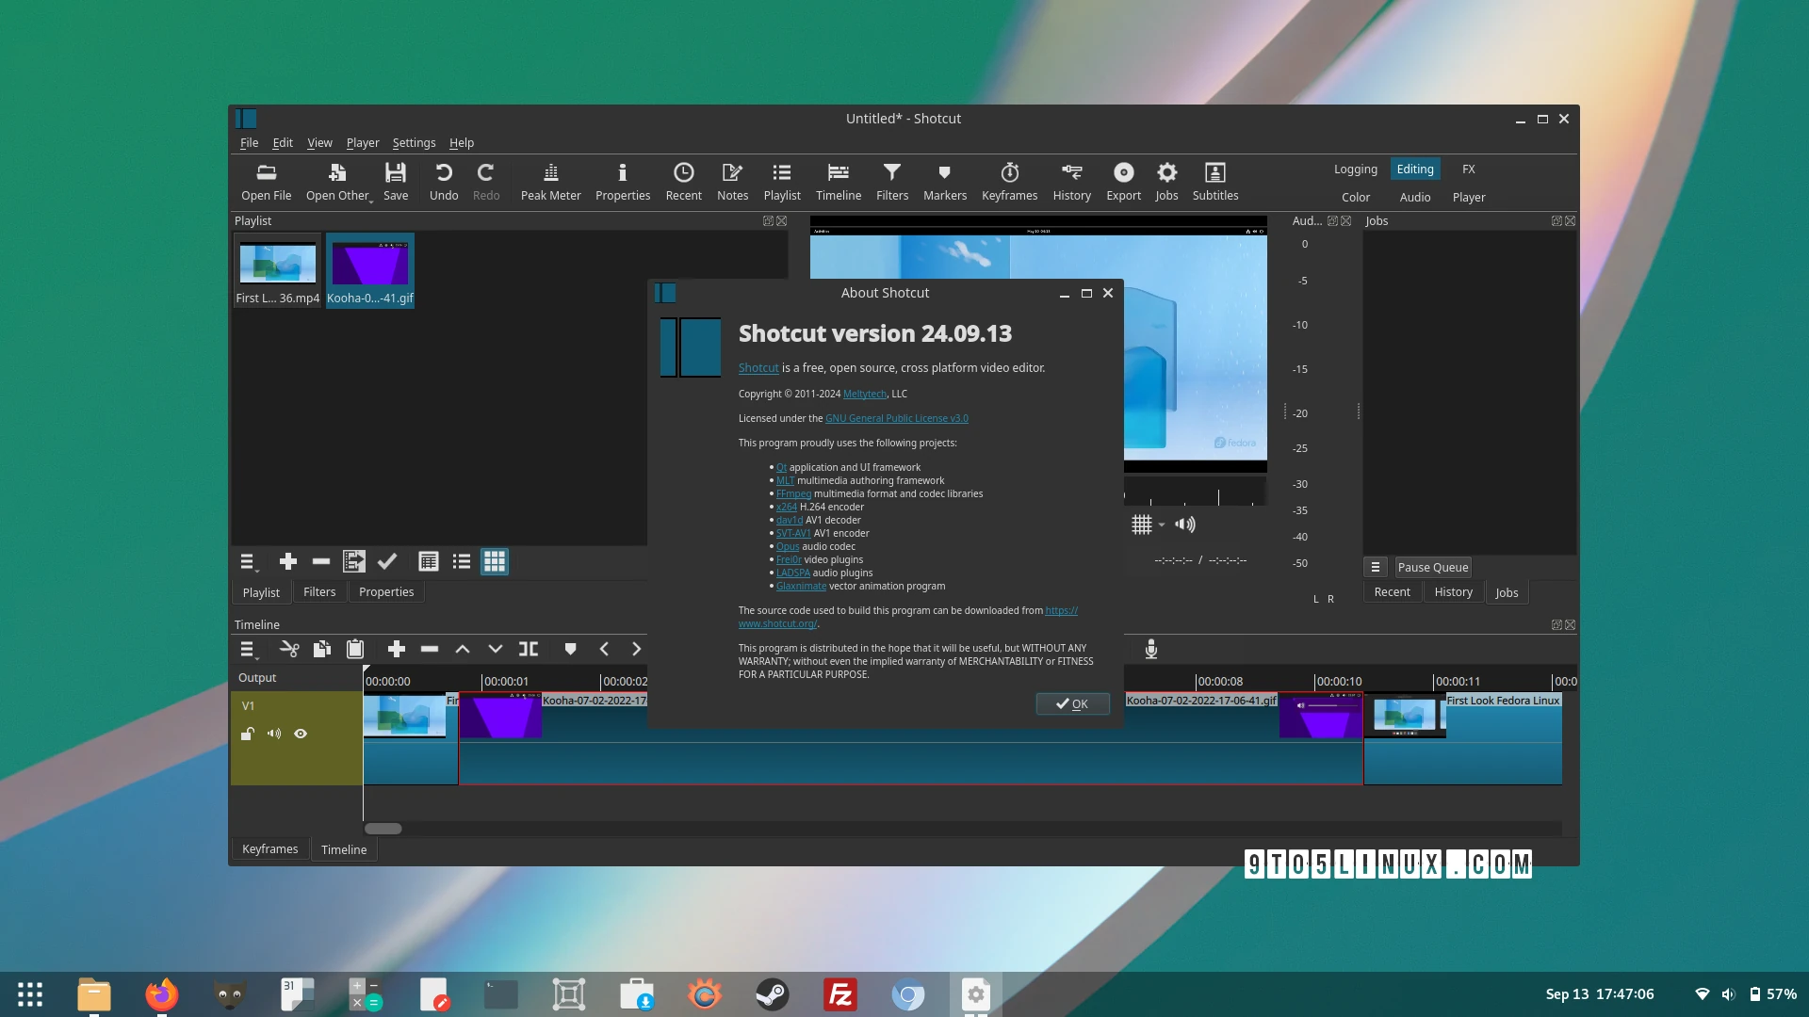The image size is (1809, 1017).
Task: Open the grid options dropdown in the player
Action: point(1161,525)
